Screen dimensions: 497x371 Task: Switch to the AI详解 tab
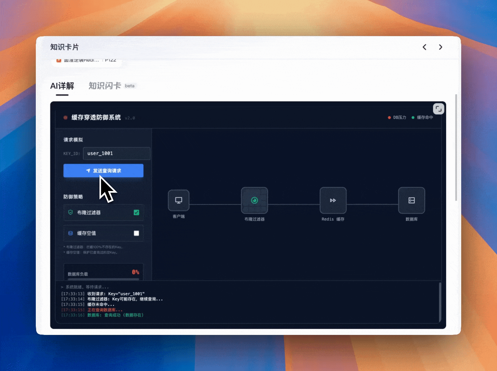point(62,86)
